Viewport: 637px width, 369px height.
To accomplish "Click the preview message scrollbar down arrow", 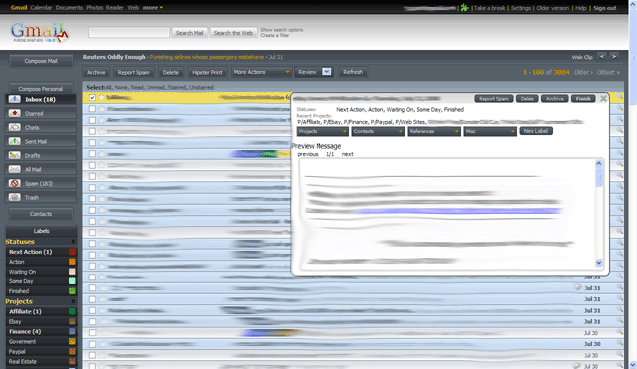I will coord(599,263).
